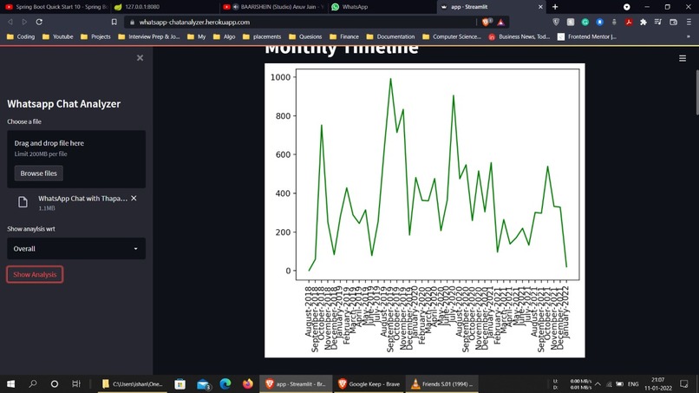This screenshot has height=393, width=699.
Task: Click Browse files to upload a chat
Action: coord(39,174)
